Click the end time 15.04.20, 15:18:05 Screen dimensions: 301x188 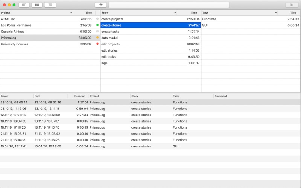(x=48, y=146)
